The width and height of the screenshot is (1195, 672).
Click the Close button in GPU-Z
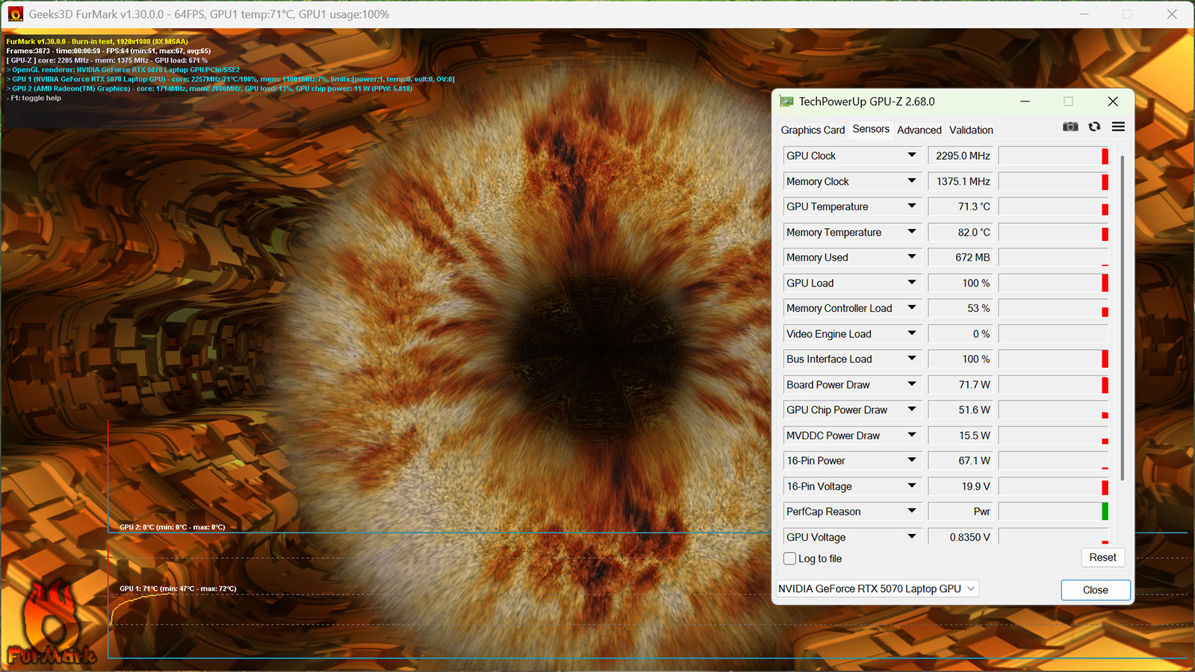[x=1095, y=590]
